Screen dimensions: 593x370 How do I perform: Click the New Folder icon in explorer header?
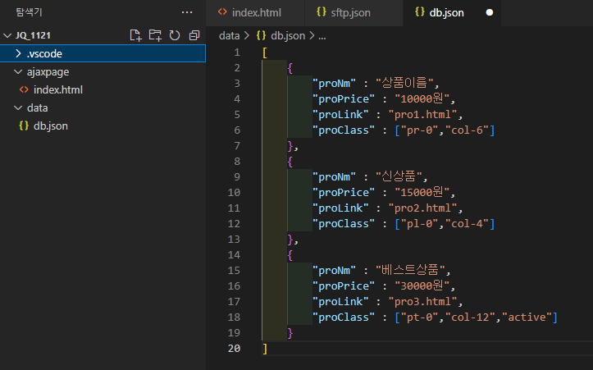click(x=155, y=35)
